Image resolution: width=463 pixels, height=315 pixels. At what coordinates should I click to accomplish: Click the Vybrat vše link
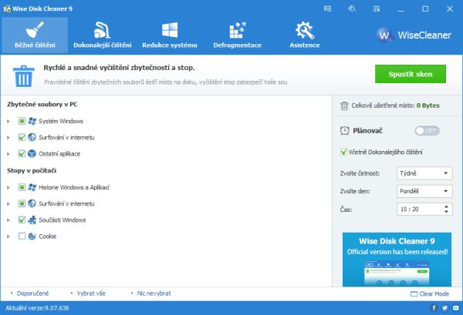[x=91, y=293]
